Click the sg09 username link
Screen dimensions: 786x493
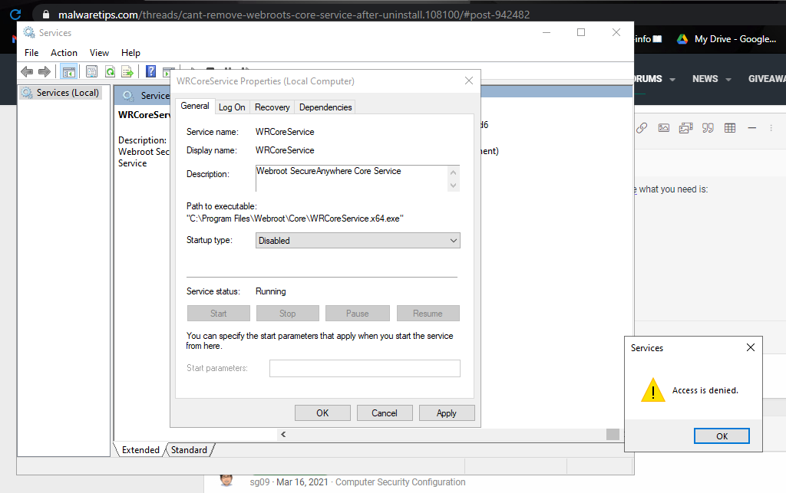(x=259, y=482)
